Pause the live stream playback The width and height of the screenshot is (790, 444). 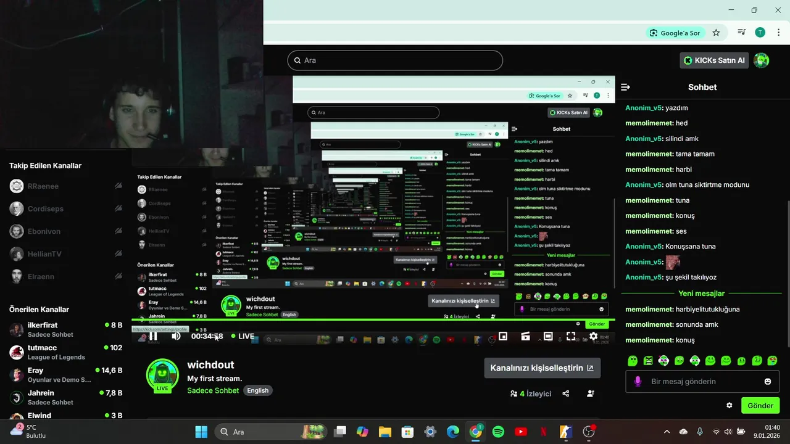tap(153, 336)
